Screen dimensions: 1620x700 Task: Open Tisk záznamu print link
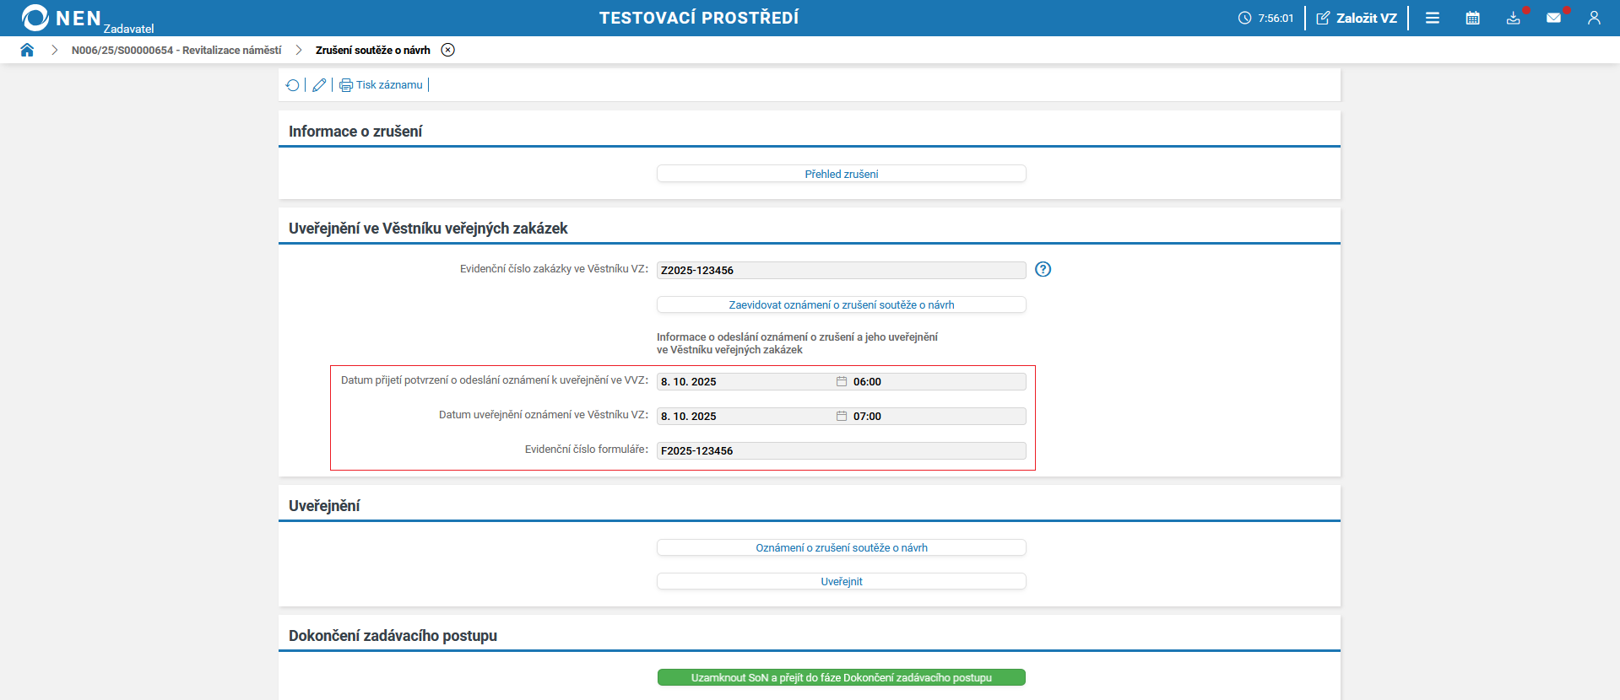(389, 85)
